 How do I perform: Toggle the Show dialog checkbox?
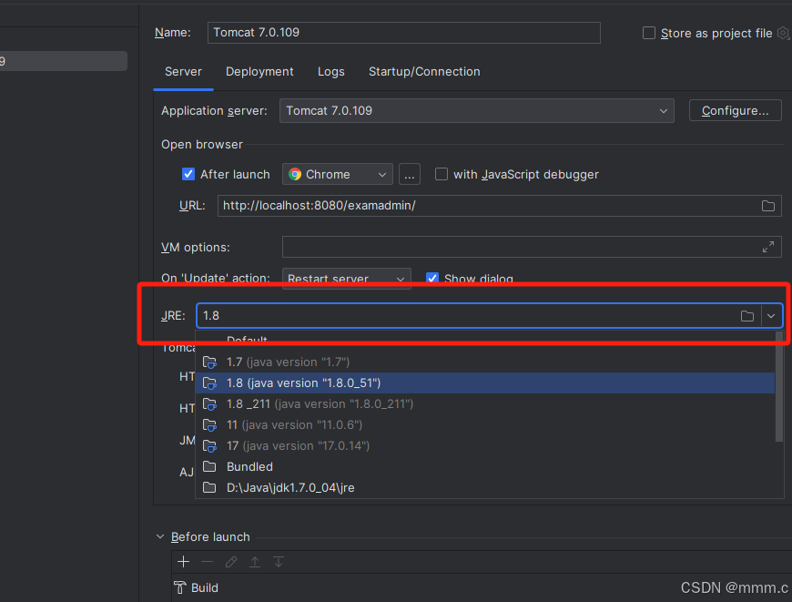coord(432,279)
